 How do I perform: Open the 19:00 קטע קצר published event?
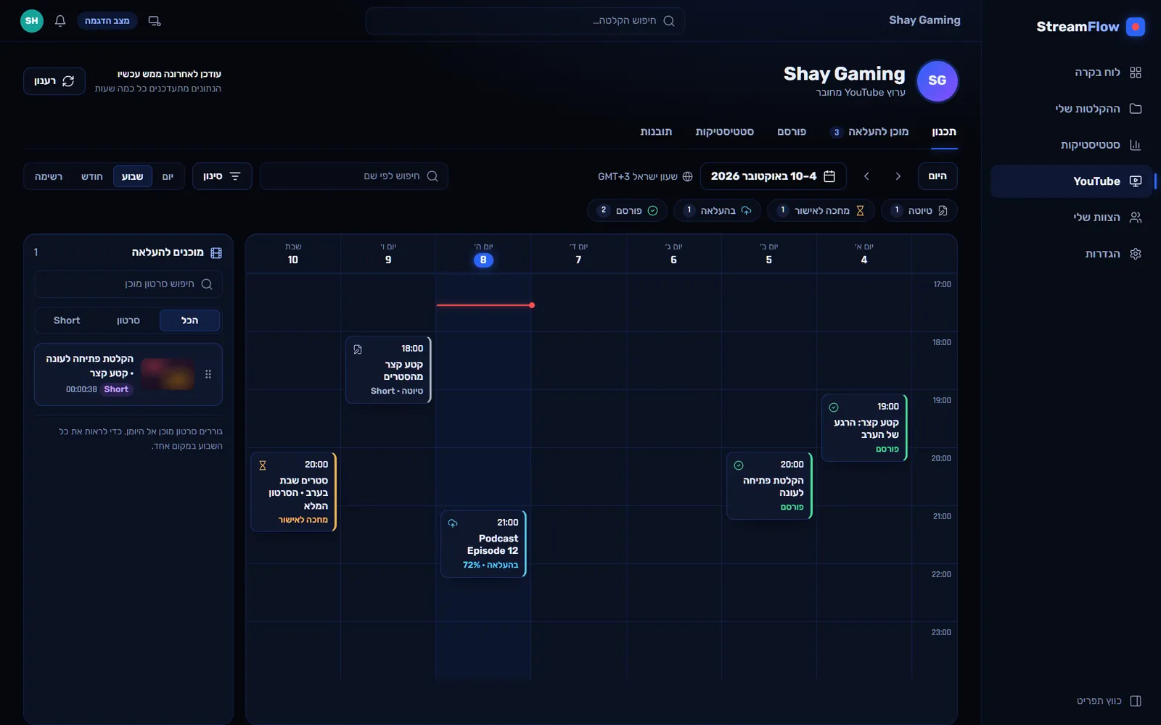pos(864,428)
